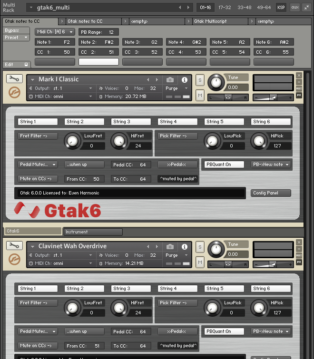The width and height of the screenshot is (314, 359).
Task: Show info for Clavinet Wah Overdrive
Action: (185, 247)
